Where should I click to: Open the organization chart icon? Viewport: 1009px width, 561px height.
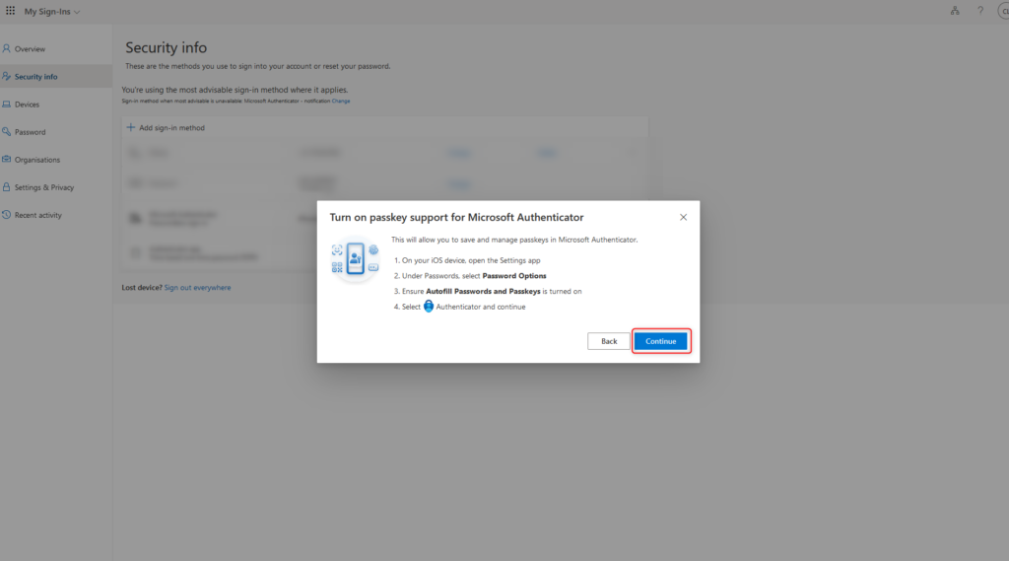[x=955, y=11]
